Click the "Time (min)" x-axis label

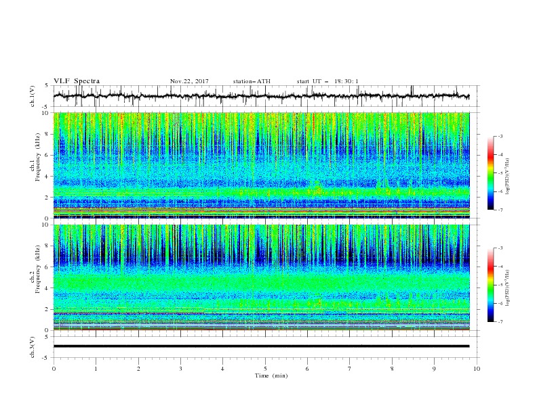pos(271,375)
